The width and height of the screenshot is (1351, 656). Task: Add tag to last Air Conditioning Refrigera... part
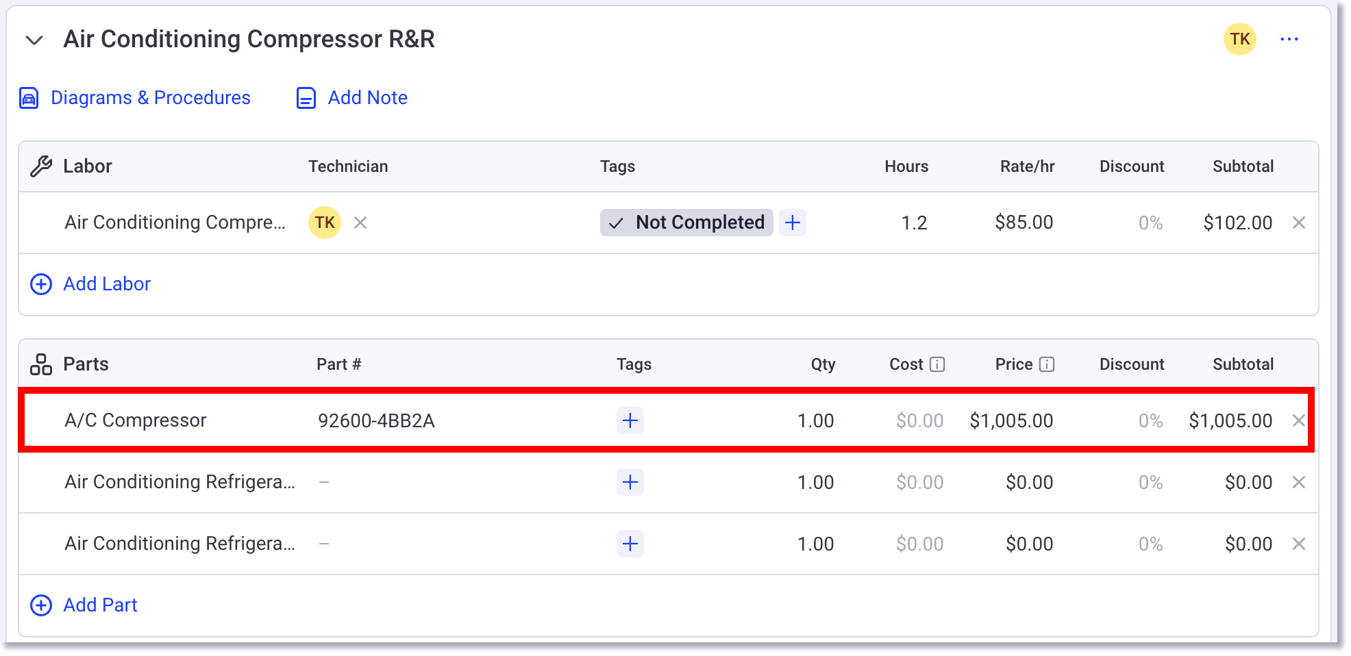630,544
